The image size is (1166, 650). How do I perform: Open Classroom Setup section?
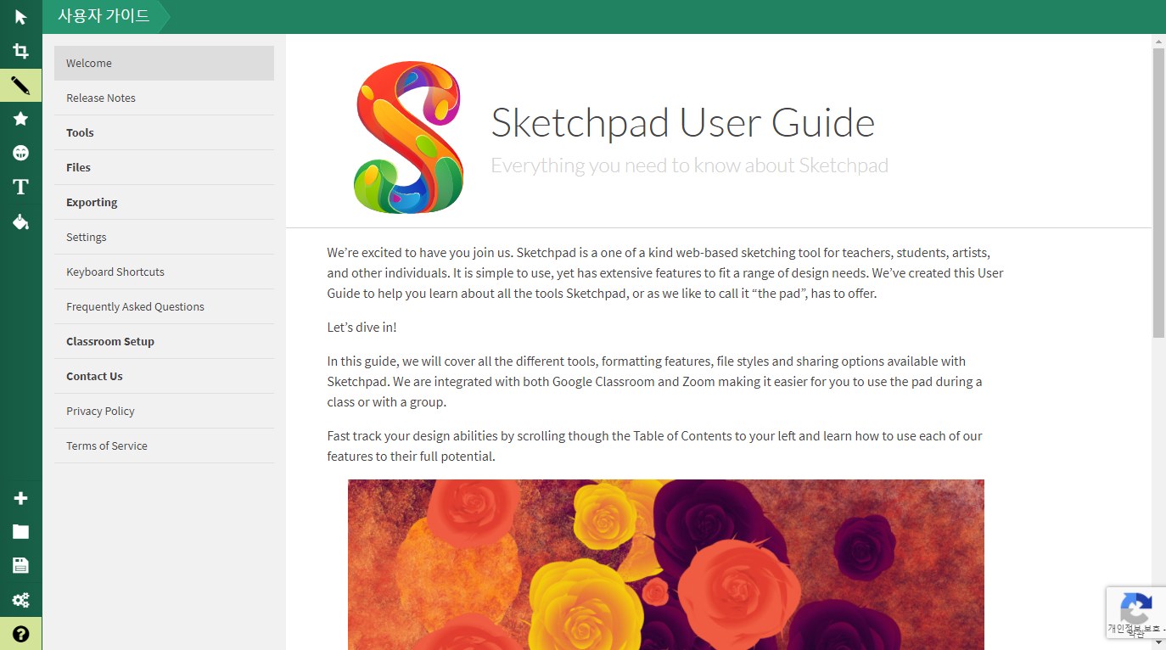tap(164, 341)
